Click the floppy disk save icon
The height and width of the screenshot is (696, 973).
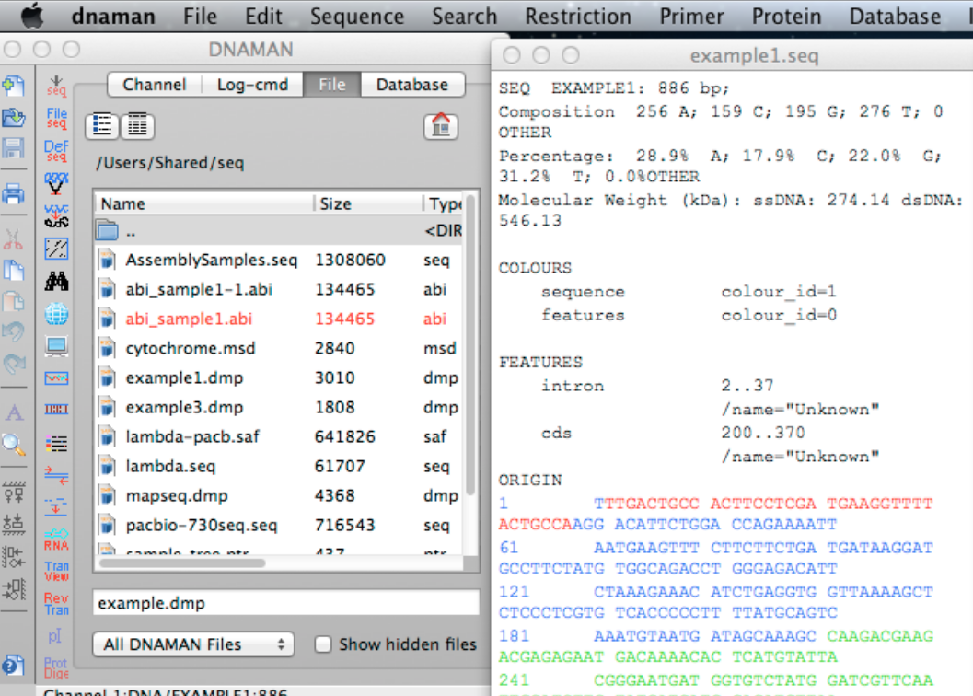pos(13,148)
